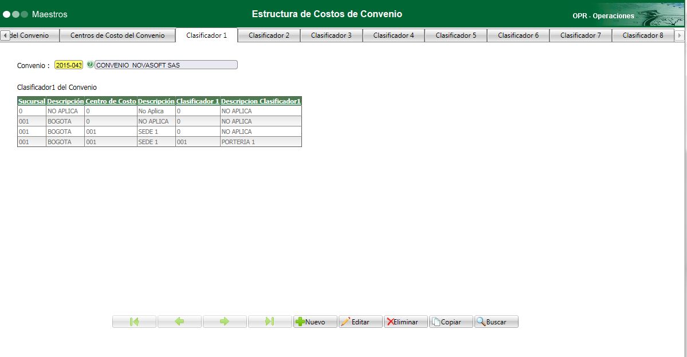
Task: Switch to the Clasificador 2 tab
Action: coord(269,35)
